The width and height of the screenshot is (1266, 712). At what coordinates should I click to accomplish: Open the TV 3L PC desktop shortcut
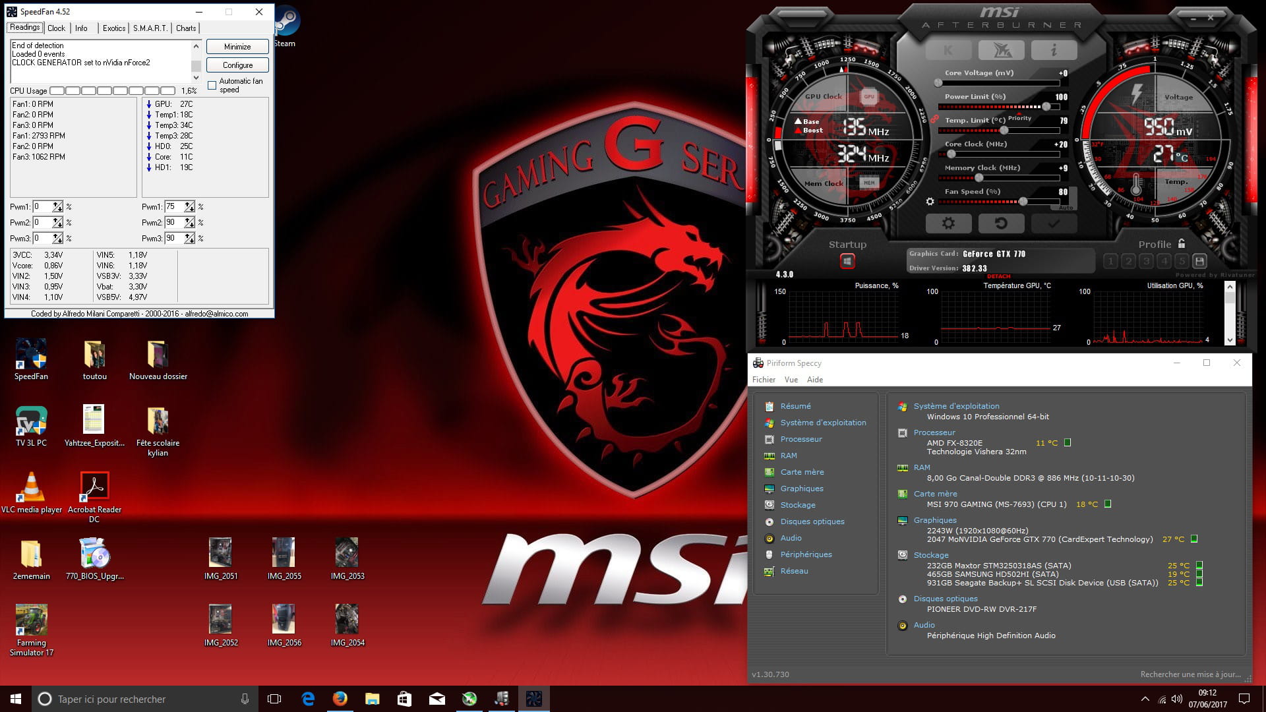coord(31,427)
